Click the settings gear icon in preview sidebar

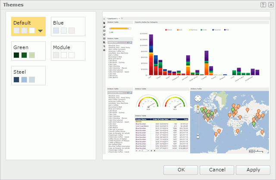pyautogui.click(x=104, y=50)
